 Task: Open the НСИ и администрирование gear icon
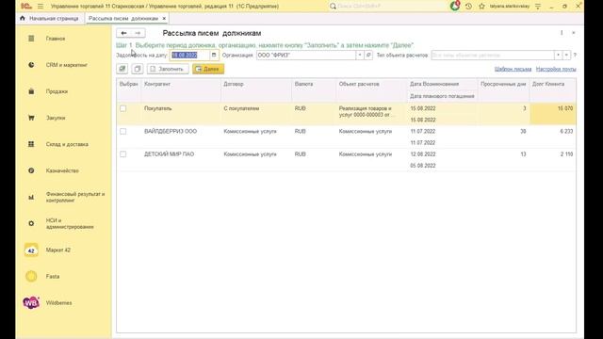tap(31, 223)
